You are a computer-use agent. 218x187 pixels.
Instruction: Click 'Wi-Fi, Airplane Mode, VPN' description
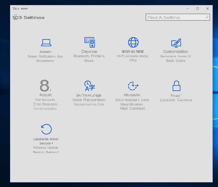pos(133,58)
